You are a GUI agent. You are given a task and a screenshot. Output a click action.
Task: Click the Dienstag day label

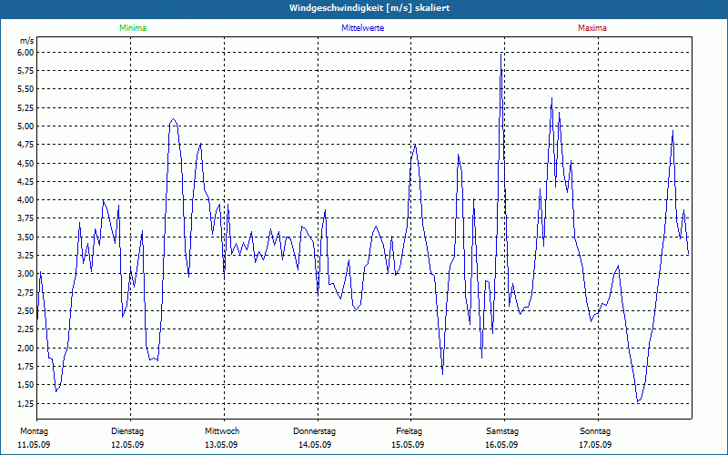click(x=127, y=431)
